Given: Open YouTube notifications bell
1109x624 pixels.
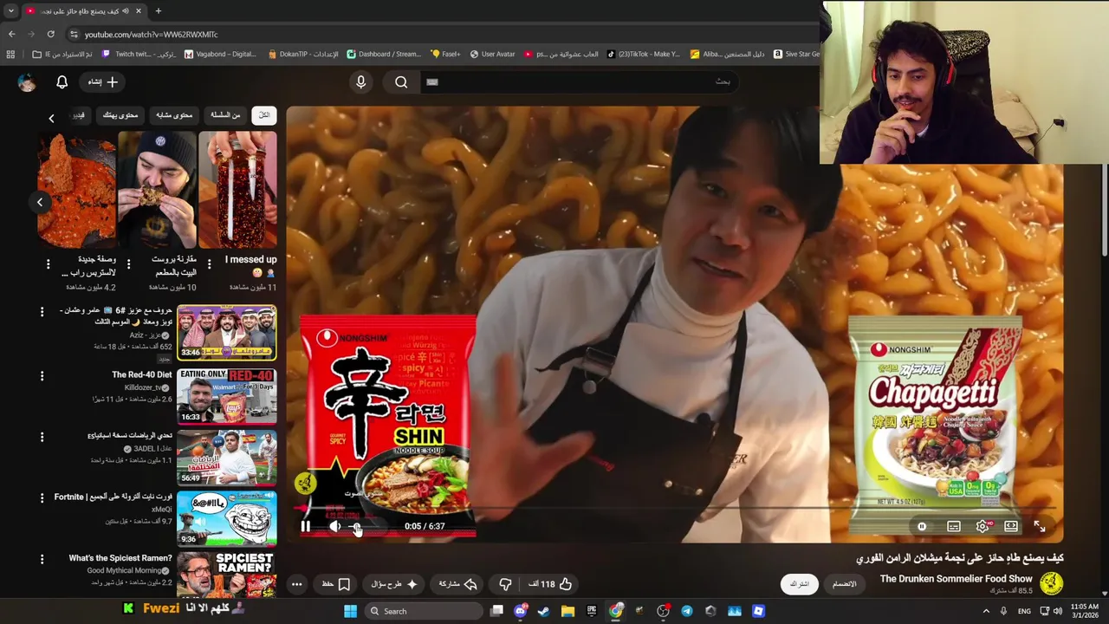Looking at the screenshot, I should coord(62,81).
